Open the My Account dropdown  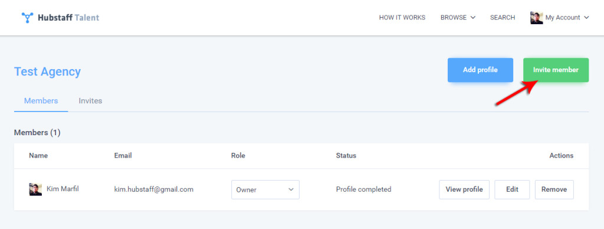pos(560,18)
